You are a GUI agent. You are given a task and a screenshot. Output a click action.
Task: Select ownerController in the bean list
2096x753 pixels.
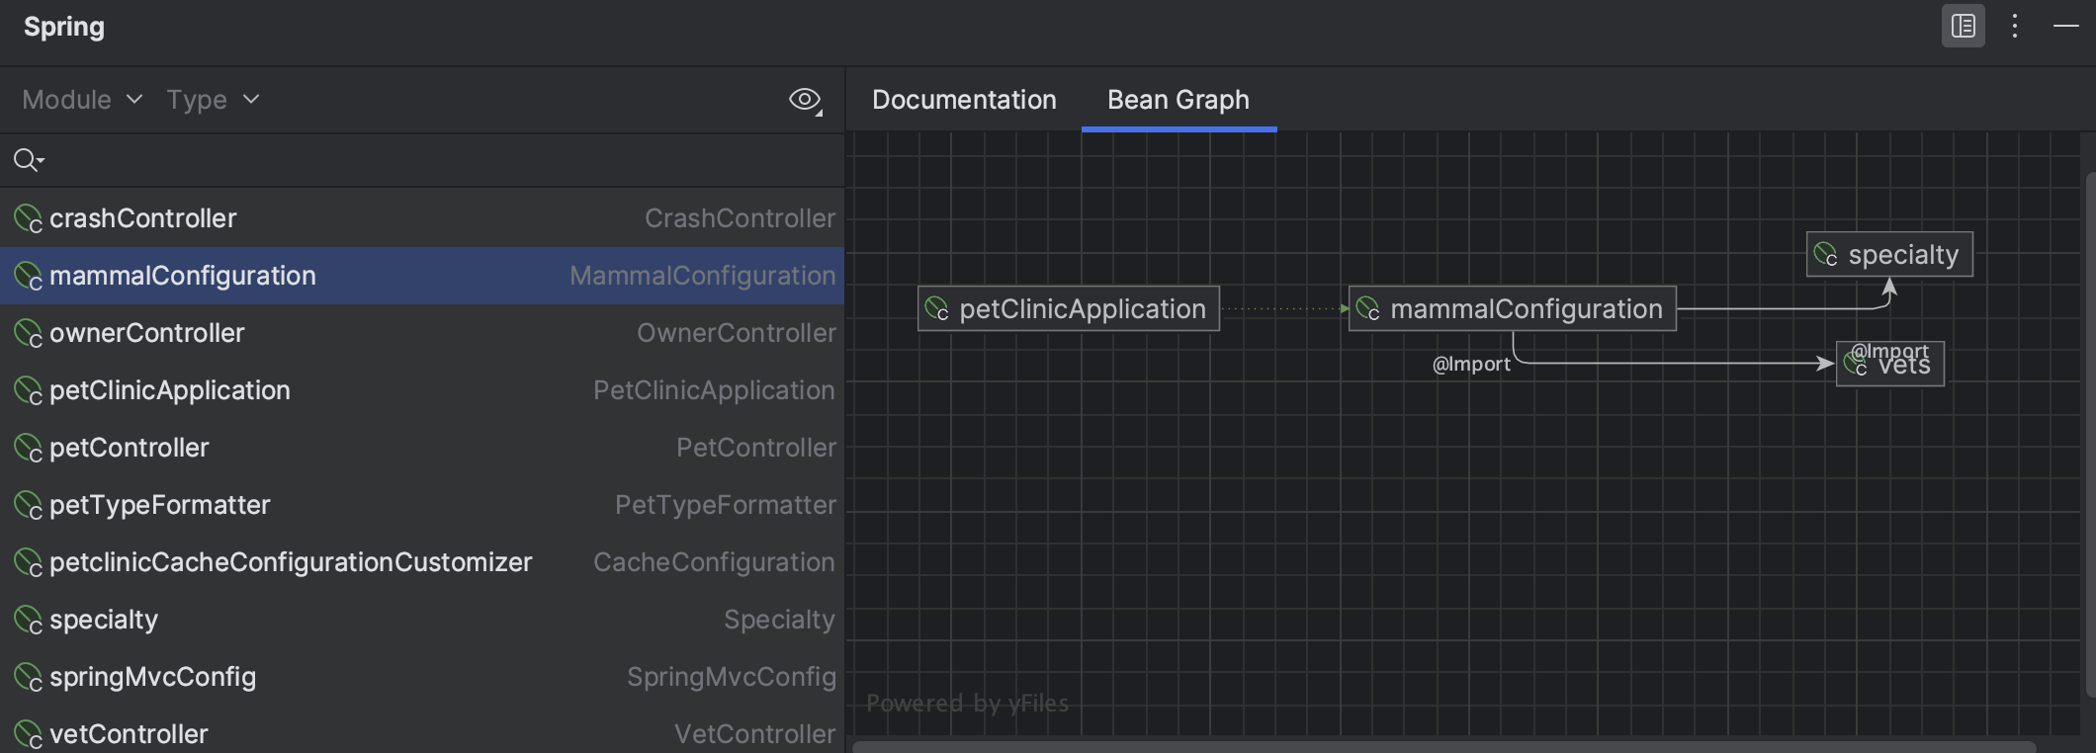coord(146,333)
